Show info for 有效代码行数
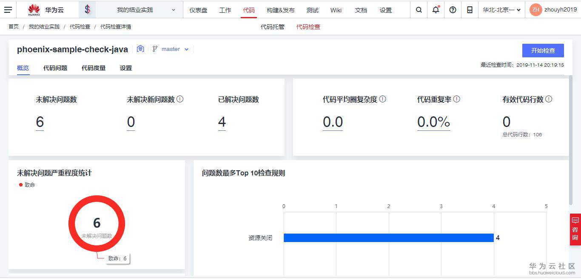This screenshot has height=279, width=581. tap(549, 99)
